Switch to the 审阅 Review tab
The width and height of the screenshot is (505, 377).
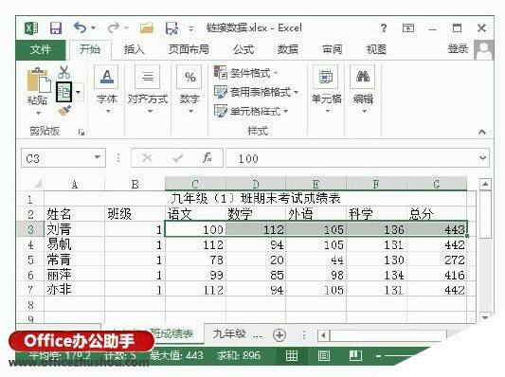[x=332, y=49]
